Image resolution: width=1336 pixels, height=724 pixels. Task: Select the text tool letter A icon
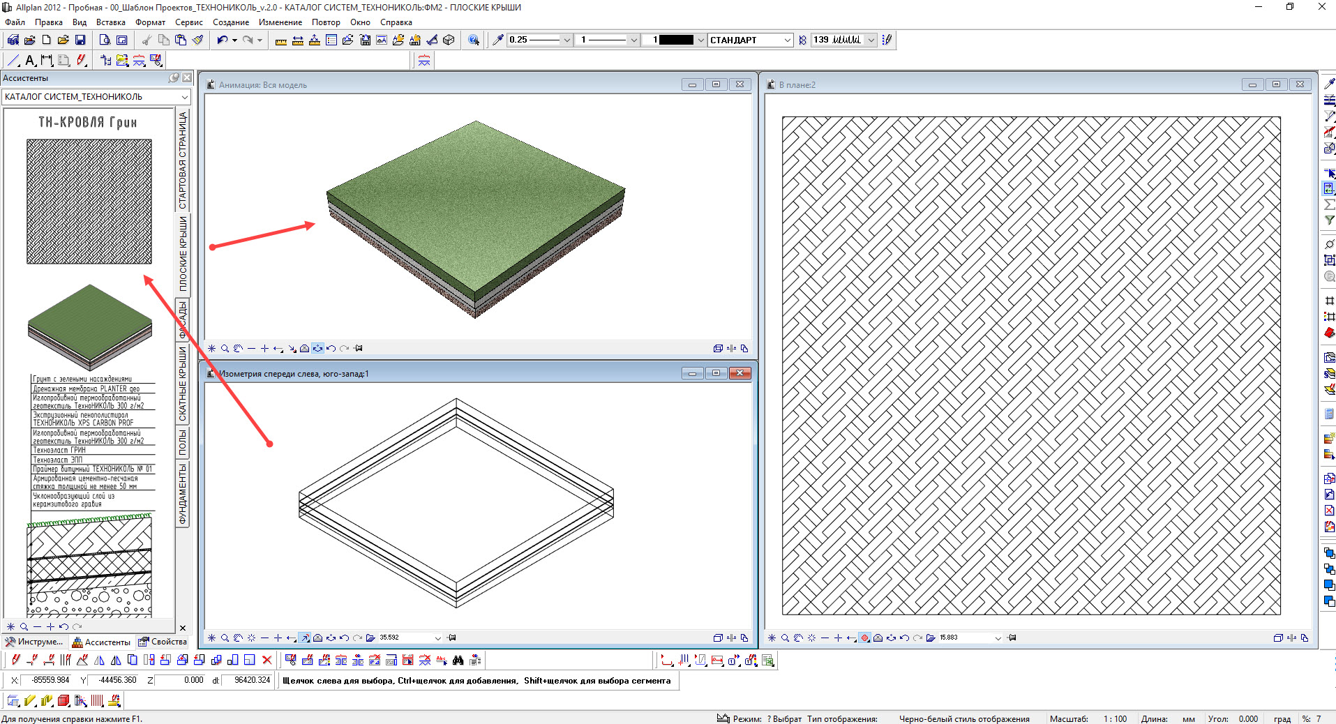pos(30,61)
